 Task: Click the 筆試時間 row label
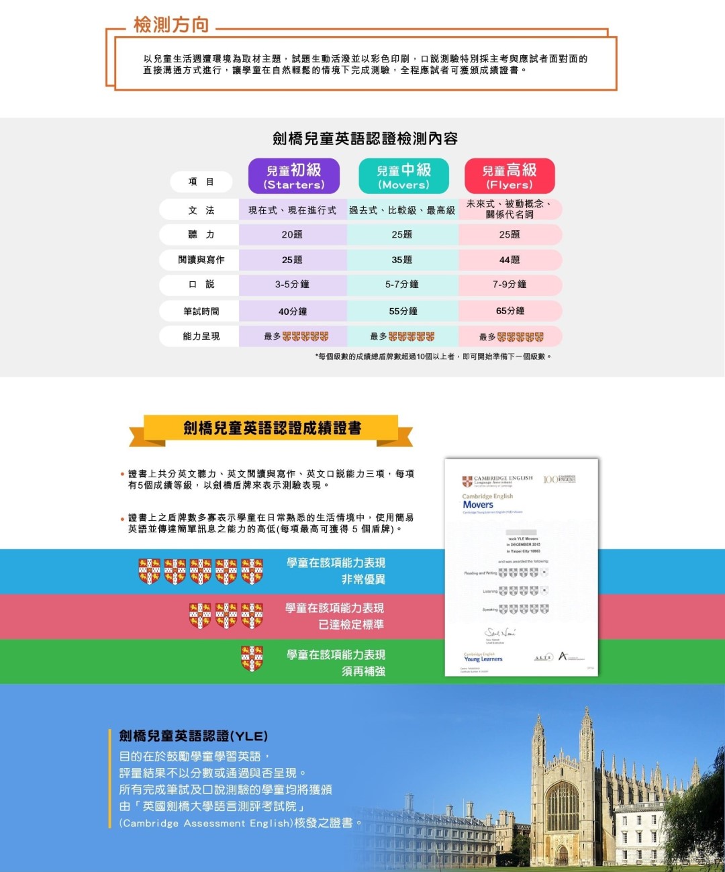coord(201,311)
